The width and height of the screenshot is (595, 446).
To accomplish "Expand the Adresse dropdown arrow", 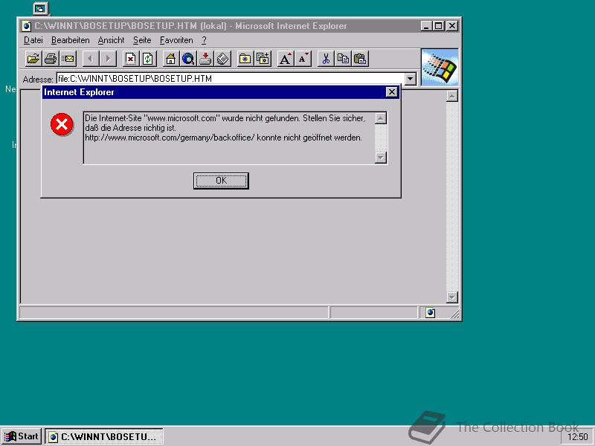I will (411, 79).
